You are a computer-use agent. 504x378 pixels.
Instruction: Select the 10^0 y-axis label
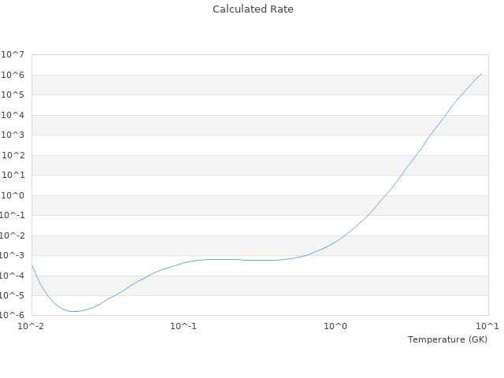tap(13, 195)
